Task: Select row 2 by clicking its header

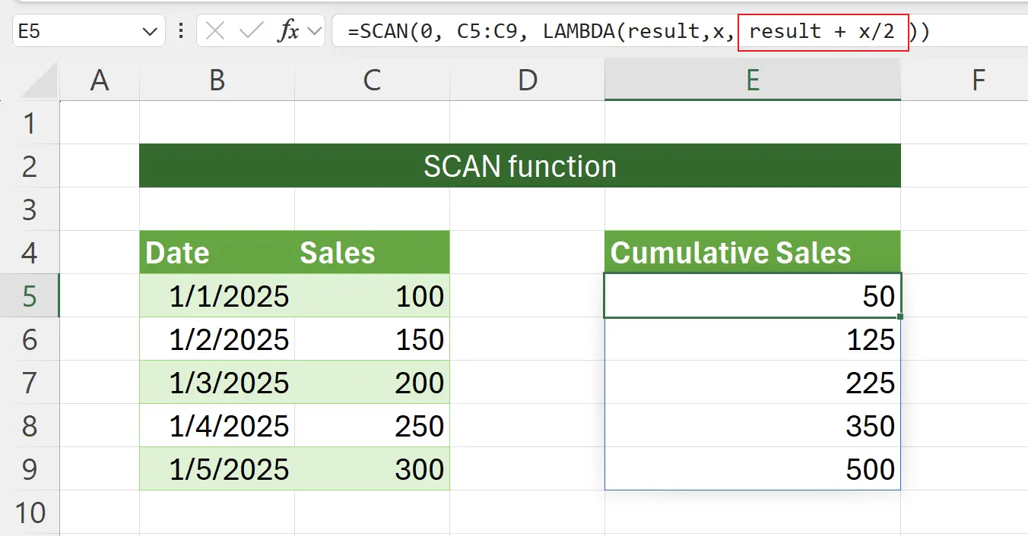Action: point(30,166)
